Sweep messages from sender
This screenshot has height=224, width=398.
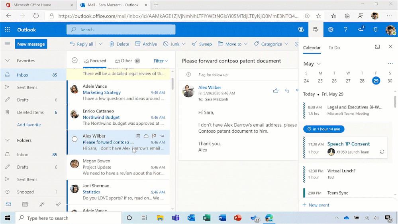point(202,44)
